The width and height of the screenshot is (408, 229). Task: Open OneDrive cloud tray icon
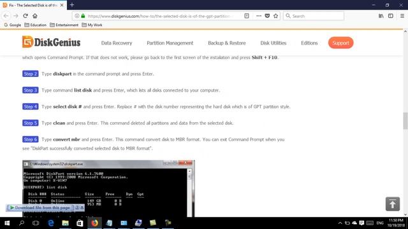click(354, 223)
